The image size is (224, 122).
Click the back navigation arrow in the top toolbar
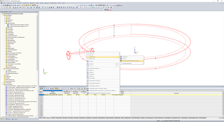77,5
